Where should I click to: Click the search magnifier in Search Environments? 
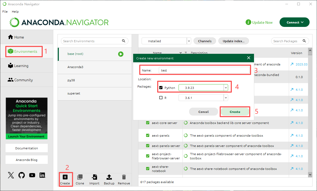[124, 41]
